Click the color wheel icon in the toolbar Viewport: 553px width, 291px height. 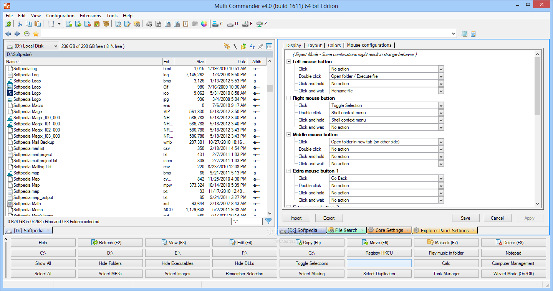[204, 24]
